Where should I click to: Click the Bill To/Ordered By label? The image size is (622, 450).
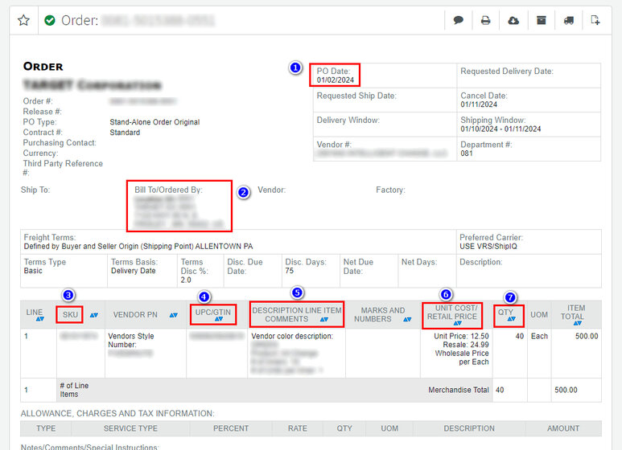pyautogui.click(x=169, y=190)
